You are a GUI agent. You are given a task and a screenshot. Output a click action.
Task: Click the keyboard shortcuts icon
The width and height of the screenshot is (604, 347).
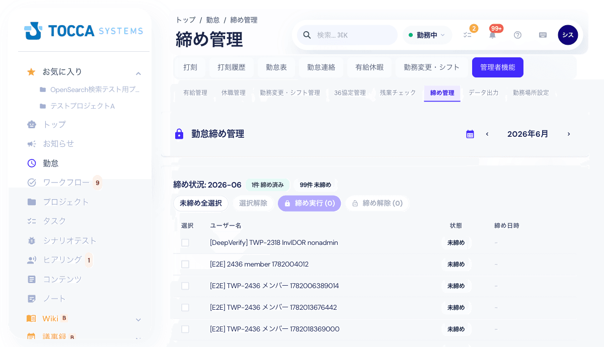tap(543, 35)
